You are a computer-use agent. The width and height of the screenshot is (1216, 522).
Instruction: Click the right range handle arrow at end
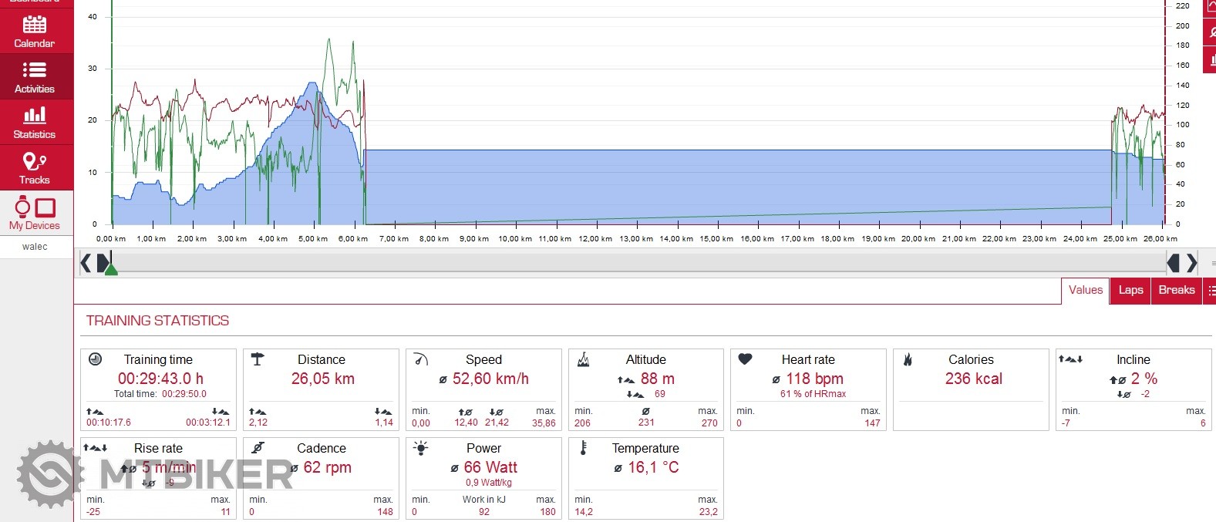pos(1192,263)
